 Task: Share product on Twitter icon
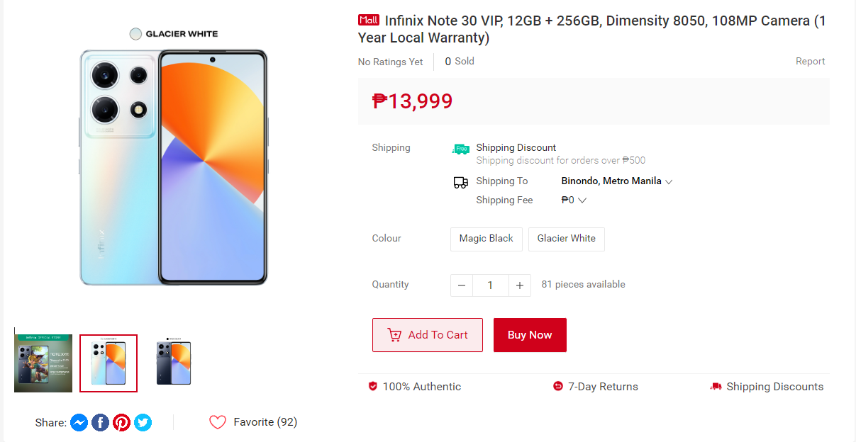(x=143, y=423)
